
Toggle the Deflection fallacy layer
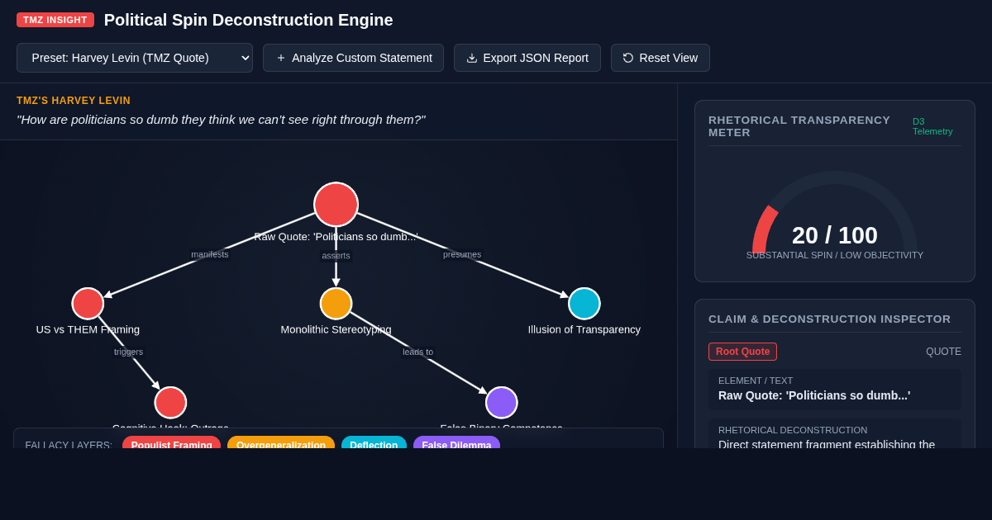click(374, 442)
